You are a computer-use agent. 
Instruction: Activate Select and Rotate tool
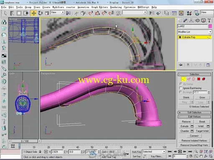click(41, 13)
